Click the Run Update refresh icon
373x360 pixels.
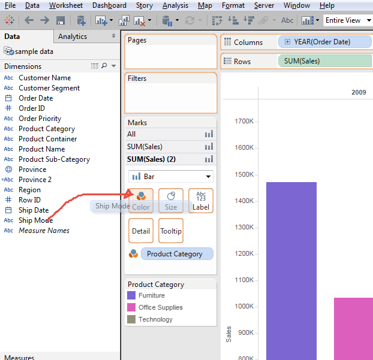(x=190, y=20)
